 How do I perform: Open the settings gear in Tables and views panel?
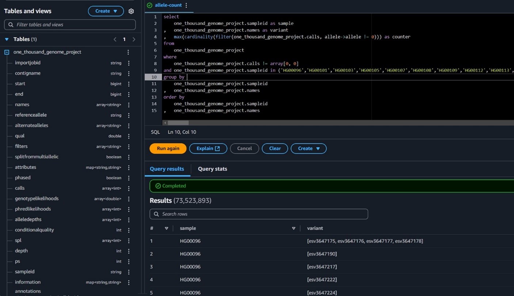pyautogui.click(x=131, y=11)
